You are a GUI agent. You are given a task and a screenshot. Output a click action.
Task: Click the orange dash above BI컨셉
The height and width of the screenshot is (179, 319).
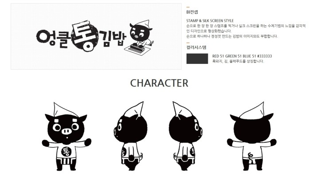coord(188,8)
